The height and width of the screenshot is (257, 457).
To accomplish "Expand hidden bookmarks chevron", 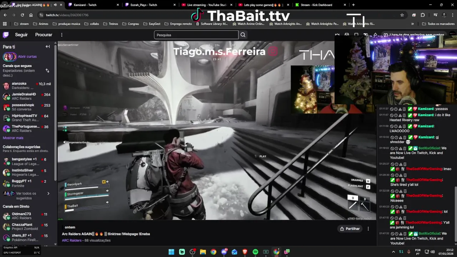I will [412, 24].
